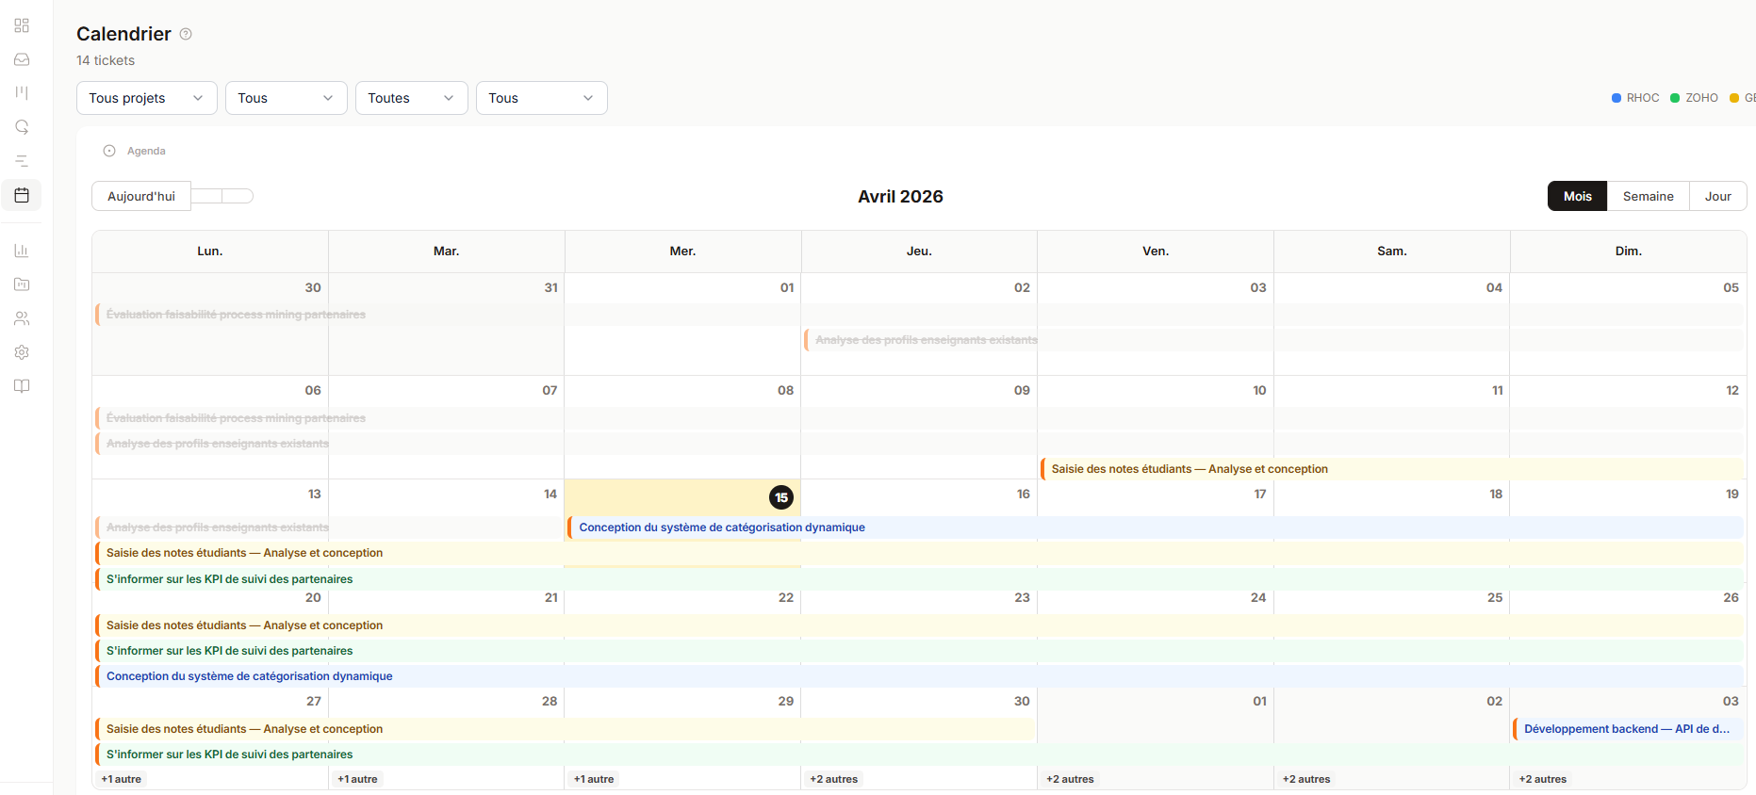Screen dimensions: 1756x795
Task: Click the circle icon beside Agenda
Action: click(x=109, y=151)
